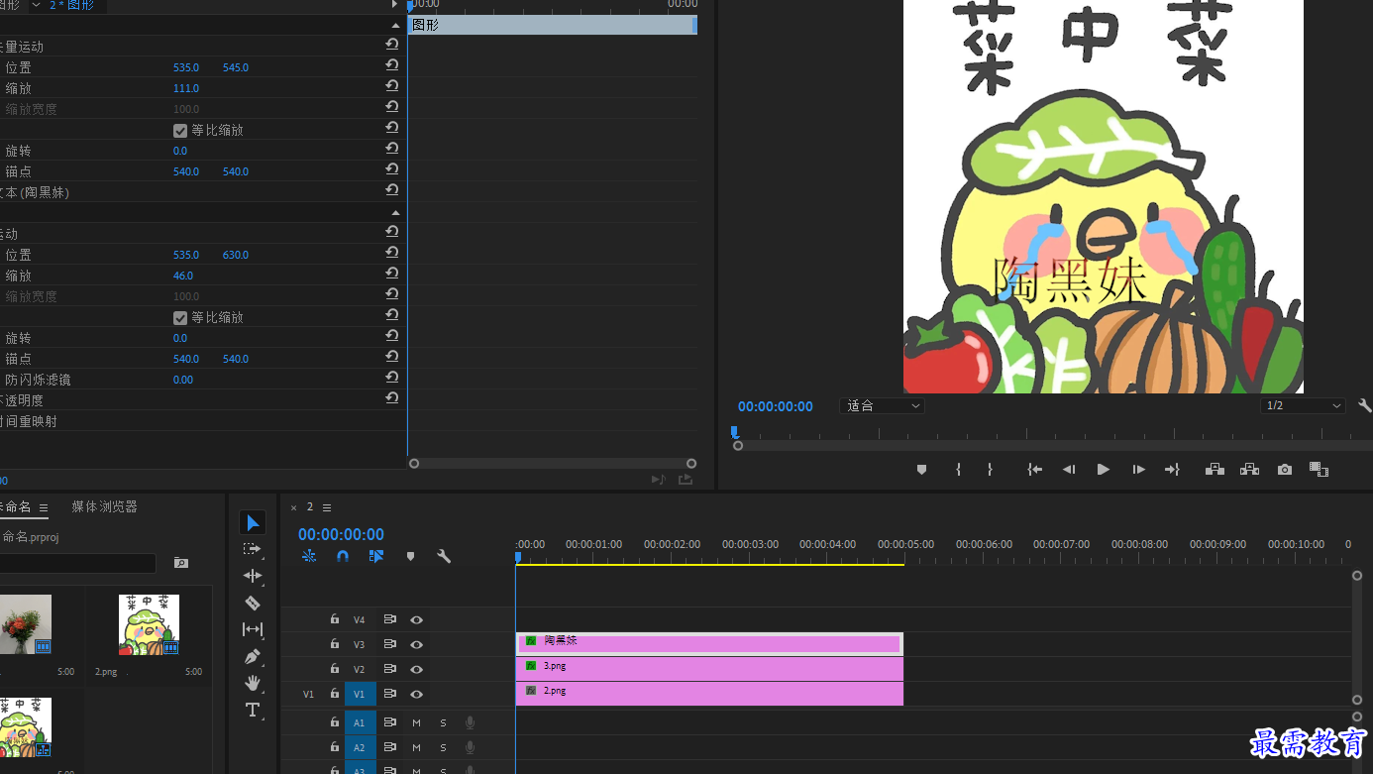The width and height of the screenshot is (1373, 774).
Task: Hide track V3 with eye icon
Action: point(417,644)
